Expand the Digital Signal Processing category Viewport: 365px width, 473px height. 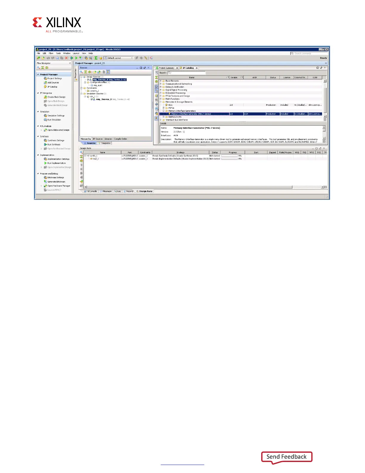160,90
